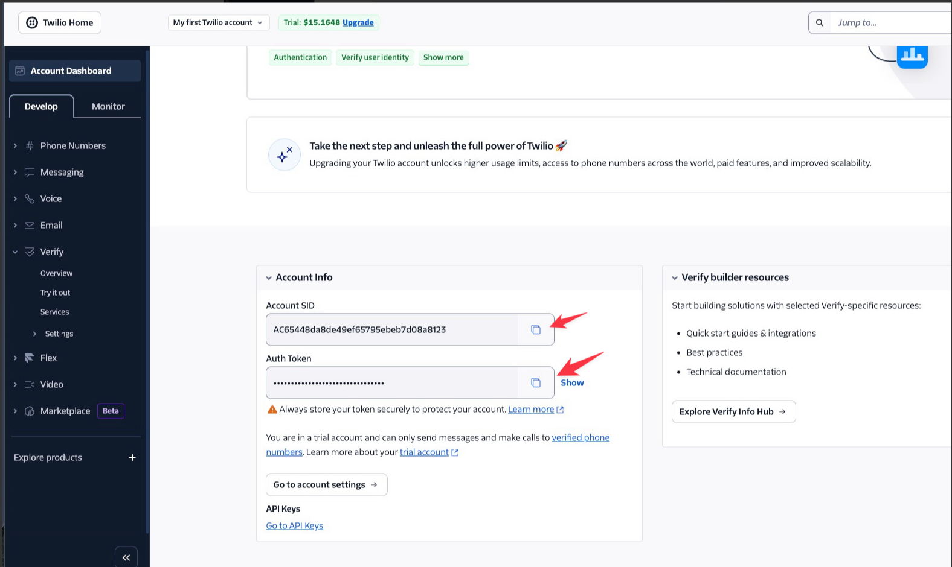The image size is (952, 567).
Task: Open Services under Verify
Action: (54, 312)
